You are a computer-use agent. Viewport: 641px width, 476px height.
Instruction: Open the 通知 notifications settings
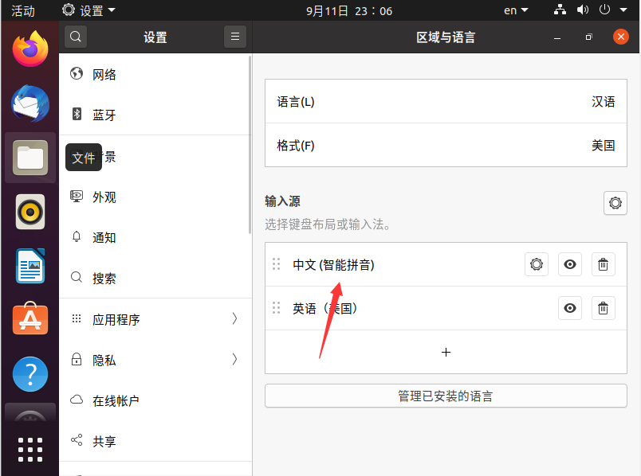[x=155, y=237]
